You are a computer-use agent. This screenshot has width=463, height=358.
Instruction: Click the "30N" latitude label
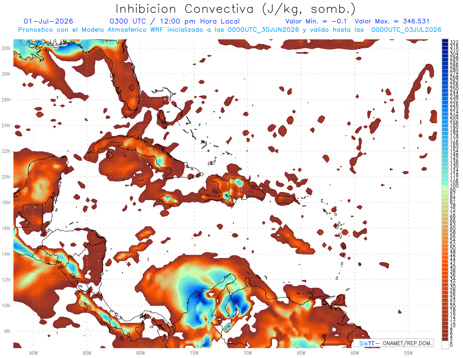coord(6,48)
